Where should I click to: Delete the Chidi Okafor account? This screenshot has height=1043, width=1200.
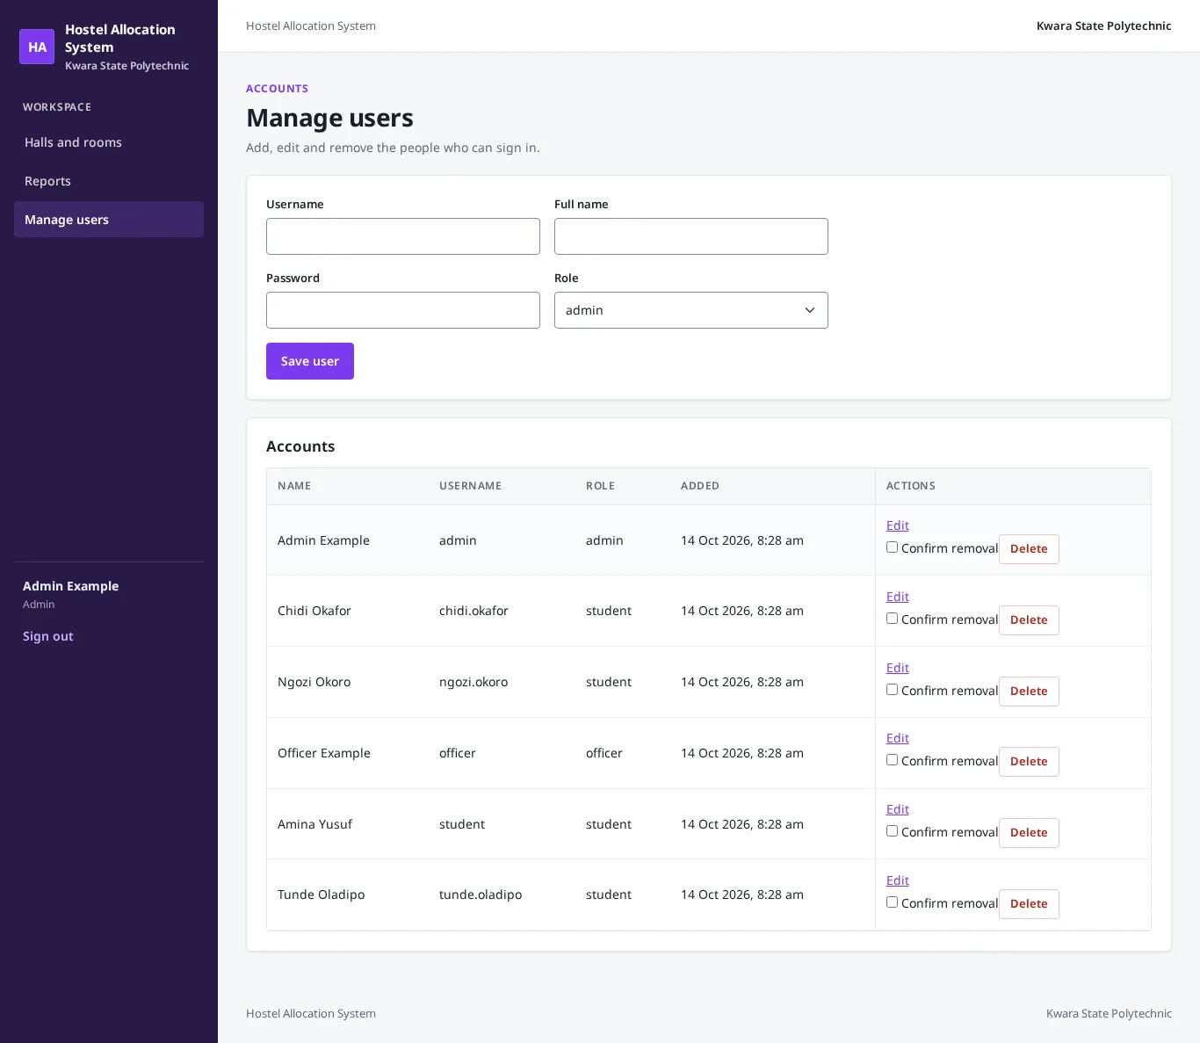click(1029, 620)
